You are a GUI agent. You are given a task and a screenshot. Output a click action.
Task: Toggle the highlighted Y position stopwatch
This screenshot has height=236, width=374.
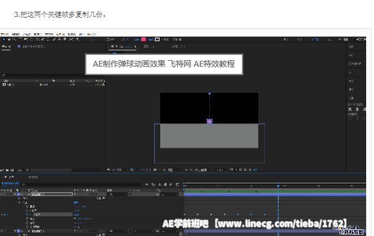click(x=27, y=214)
